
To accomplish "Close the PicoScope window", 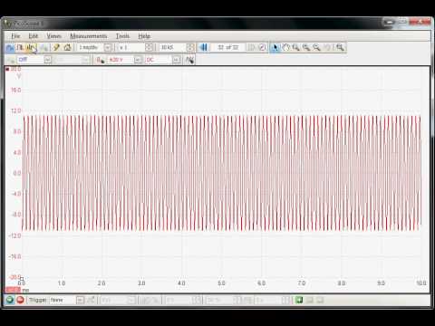I will (420, 22).
